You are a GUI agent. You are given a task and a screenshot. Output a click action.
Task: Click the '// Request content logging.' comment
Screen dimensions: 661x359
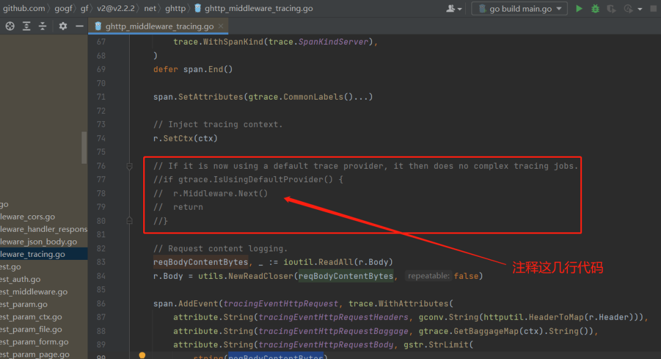pyautogui.click(x=220, y=248)
